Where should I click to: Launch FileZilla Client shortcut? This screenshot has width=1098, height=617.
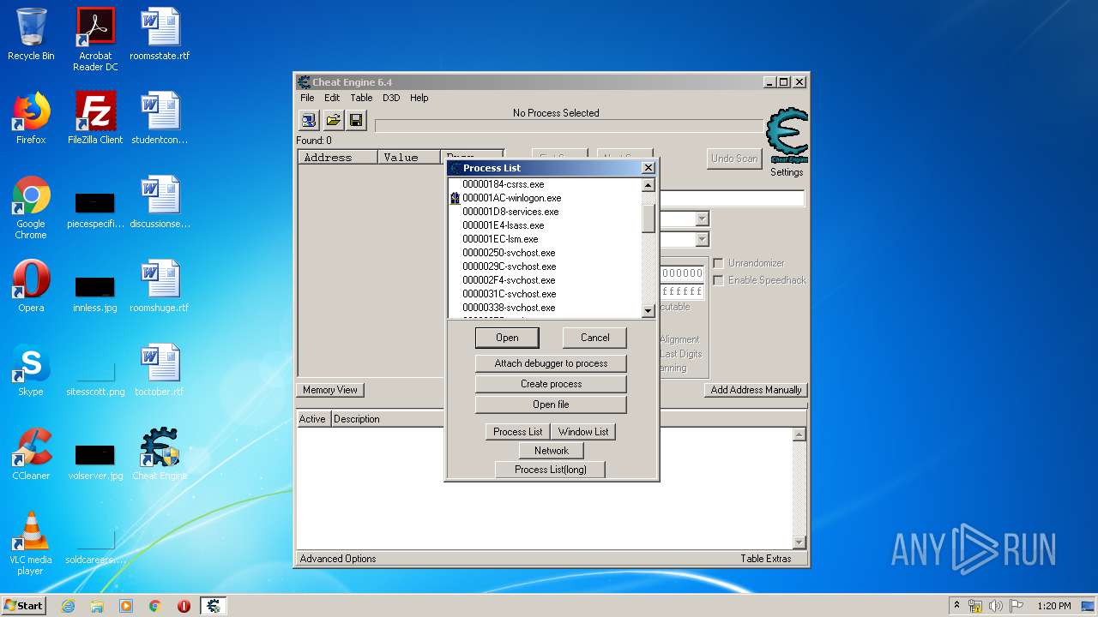click(95, 118)
